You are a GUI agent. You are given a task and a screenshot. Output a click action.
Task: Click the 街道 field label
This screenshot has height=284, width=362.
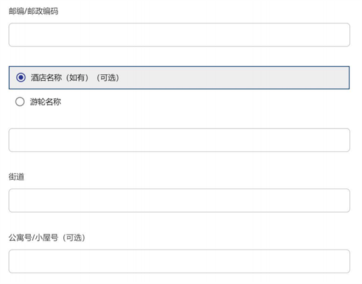coord(16,177)
